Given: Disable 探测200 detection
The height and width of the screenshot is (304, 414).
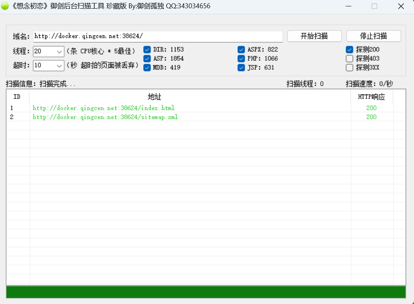Looking at the screenshot, I should coord(349,49).
